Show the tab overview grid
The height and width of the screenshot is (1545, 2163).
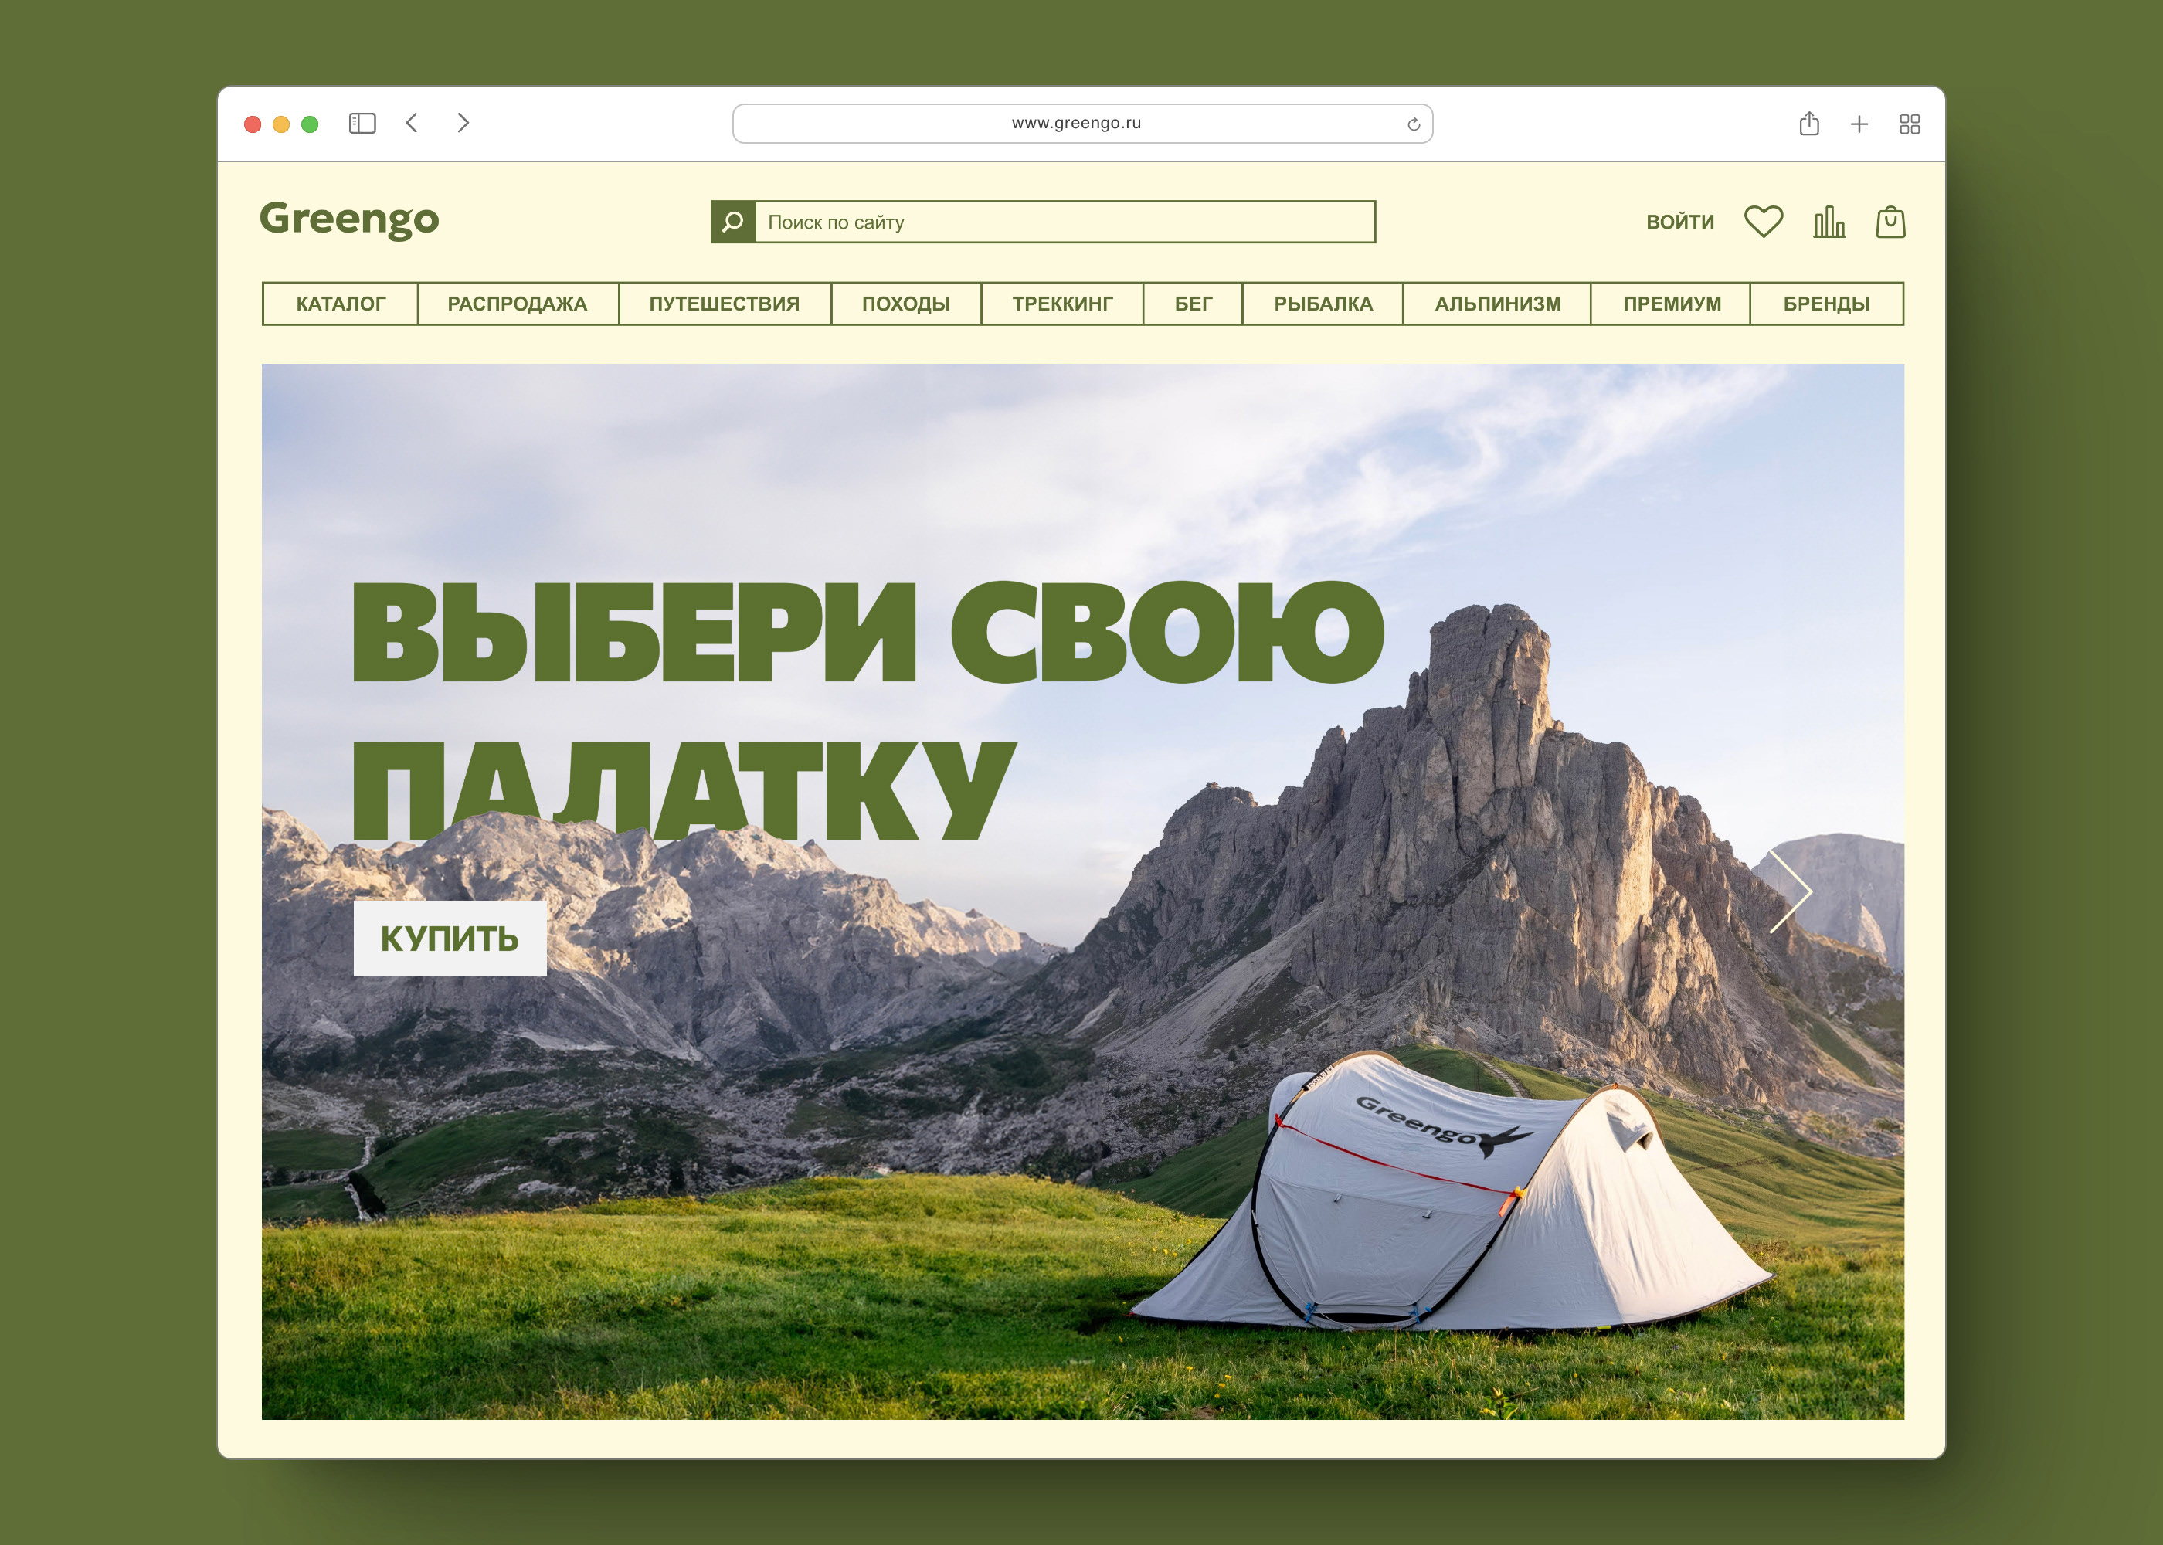pos(1909,124)
